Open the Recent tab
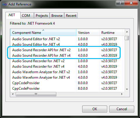 [x=71, y=16]
